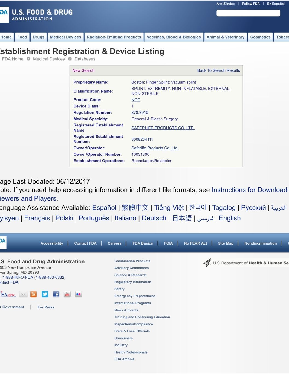The height and width of the screenshot is (374, 289).
Task: Open the orange RSS feed icon
Action: (x=34, y=294)
